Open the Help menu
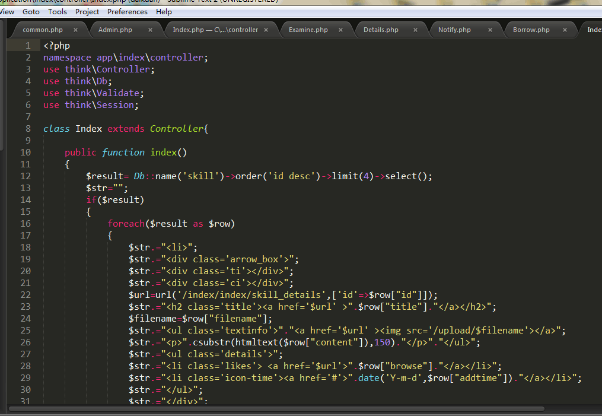 click(x=164, y=11)
